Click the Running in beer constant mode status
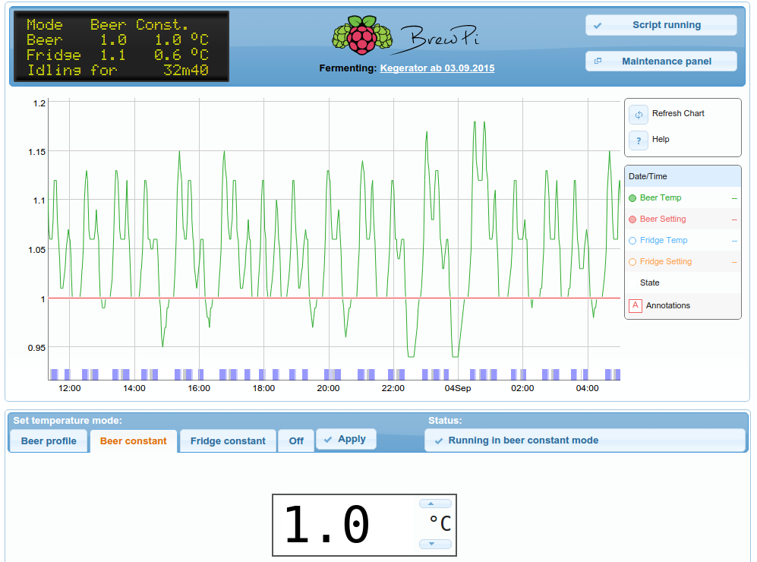 tap(585, 440)
